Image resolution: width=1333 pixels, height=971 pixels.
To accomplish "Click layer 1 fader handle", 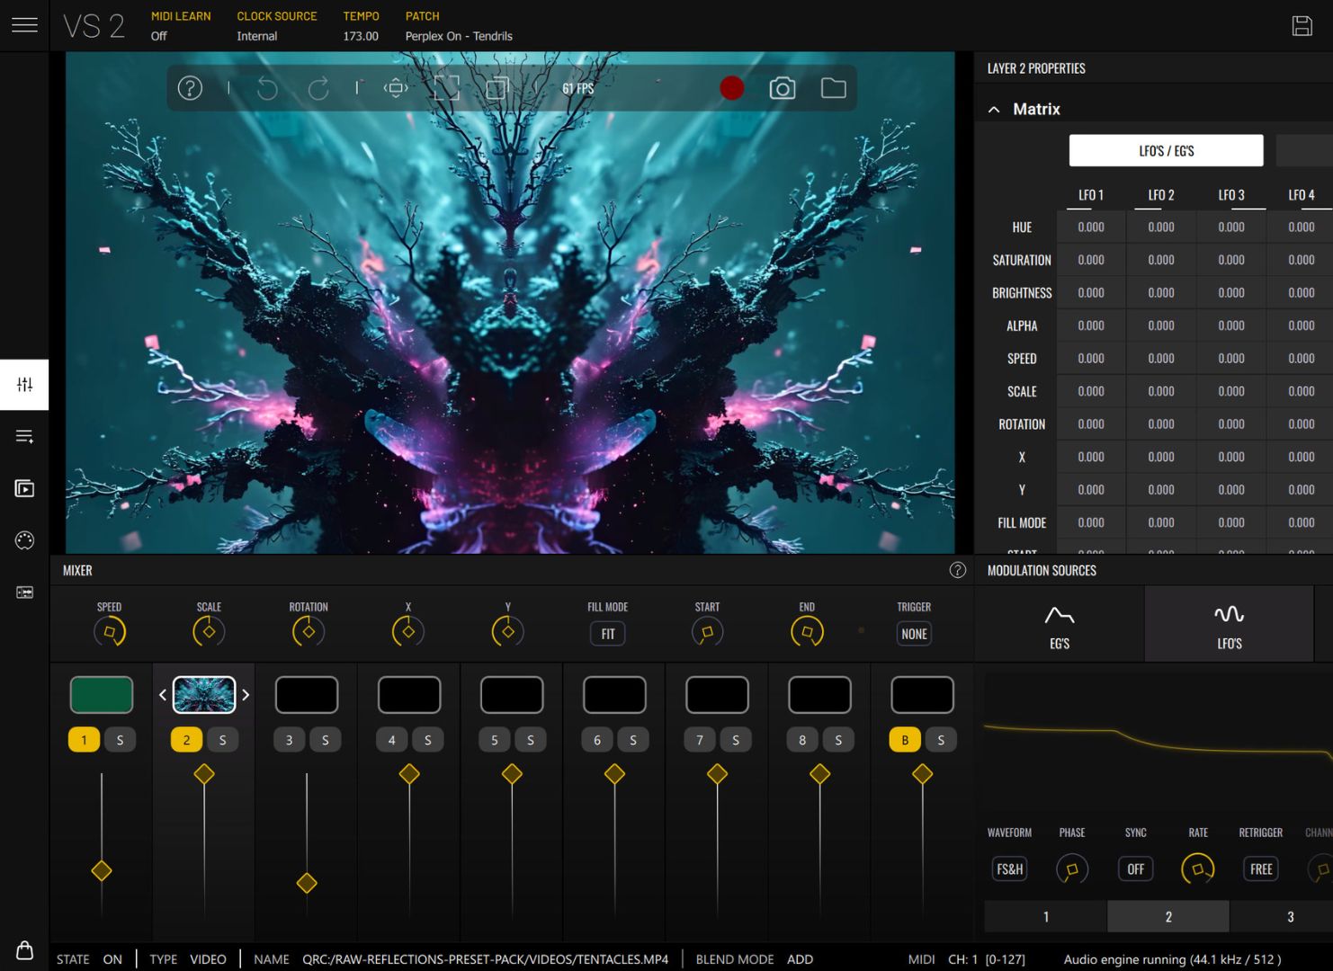I will tap(102, 870).
